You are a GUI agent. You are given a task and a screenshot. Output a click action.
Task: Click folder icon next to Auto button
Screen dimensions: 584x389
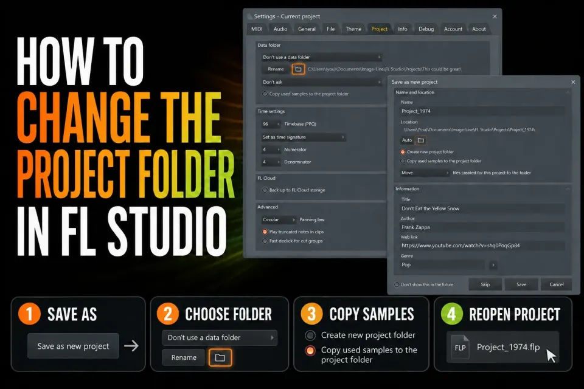[421, 140]
